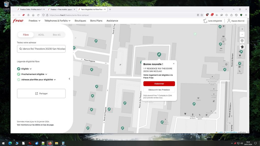This screenshot has width=260, height=146.
Task: Click the fibre marker near the Casino store
Action: coord(194,104)
